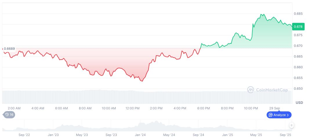Open the Analyze button
311x138 pixels.
tap(279, 115)
